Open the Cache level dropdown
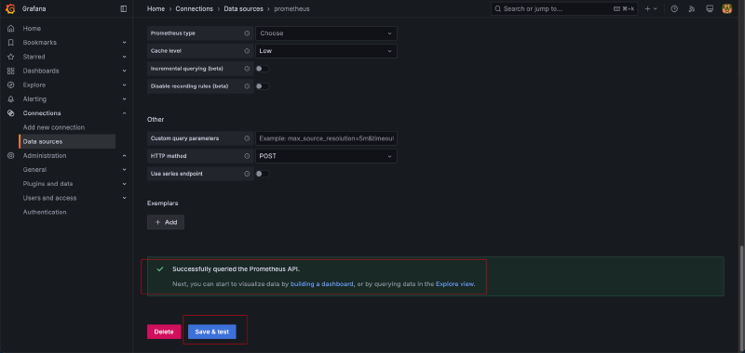The image size is (745, 353). point(326,51)
